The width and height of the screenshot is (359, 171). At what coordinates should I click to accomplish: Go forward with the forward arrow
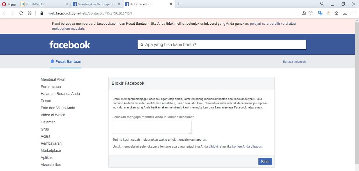(x=12, y=13)
